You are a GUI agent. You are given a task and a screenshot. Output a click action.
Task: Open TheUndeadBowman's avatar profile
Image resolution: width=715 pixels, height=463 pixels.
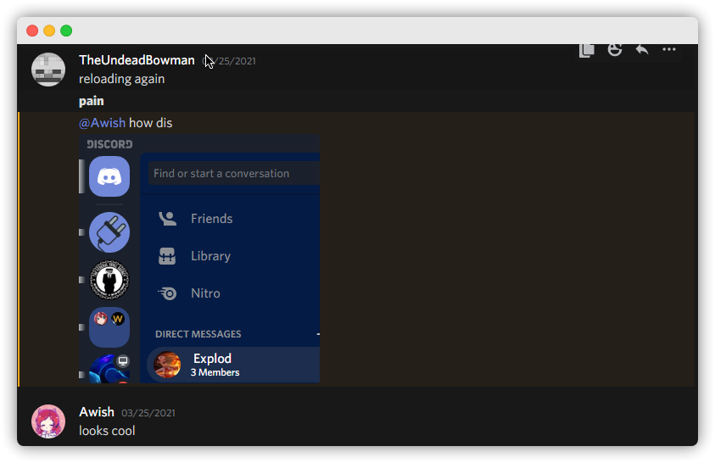click(x=48, y=70)
